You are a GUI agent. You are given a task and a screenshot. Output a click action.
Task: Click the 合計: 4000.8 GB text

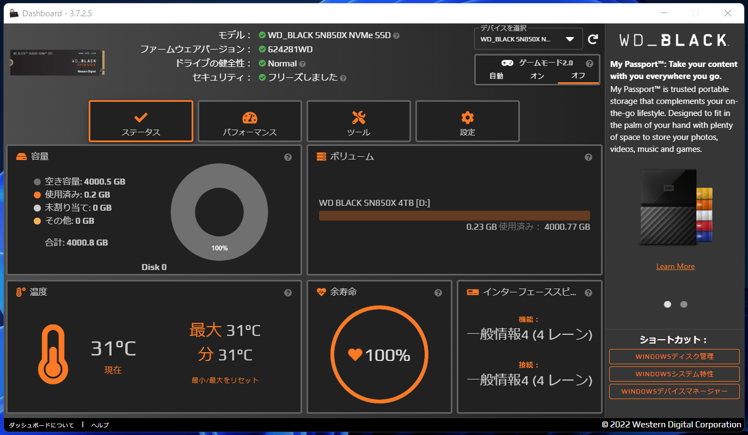(x=76, y=243)
